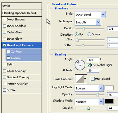Screen dimensions: 118x113
Task: Select the Up direction radio button
Action: [x=77, y=34]
